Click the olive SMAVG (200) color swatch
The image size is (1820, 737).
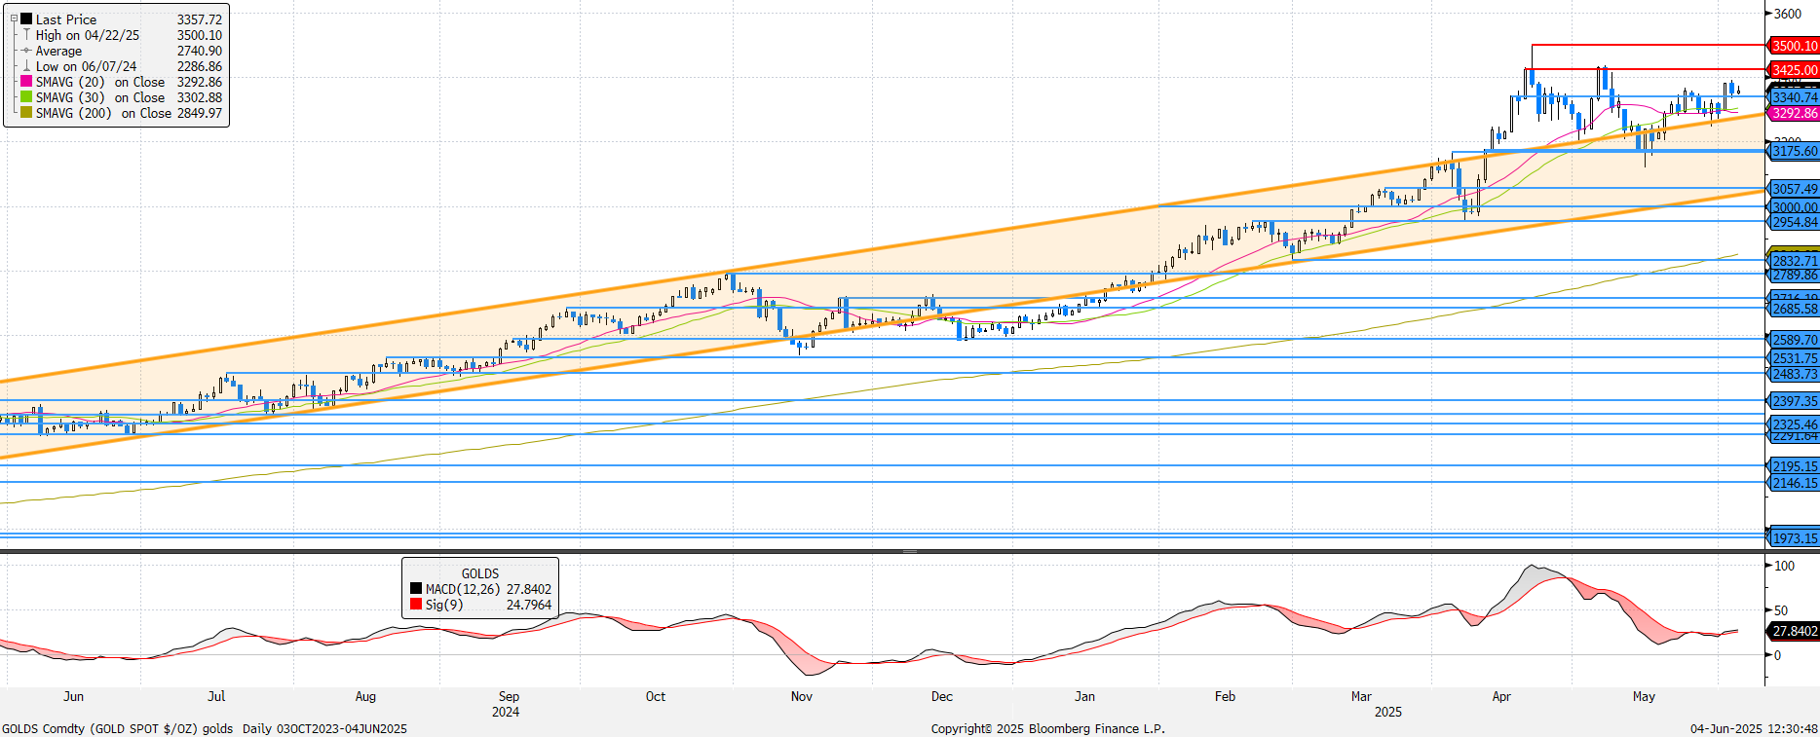[x=26, y=113]
